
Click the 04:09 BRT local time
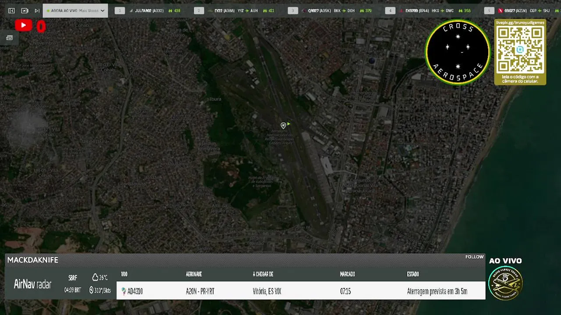pyautogui.click(x=73, y=290)
